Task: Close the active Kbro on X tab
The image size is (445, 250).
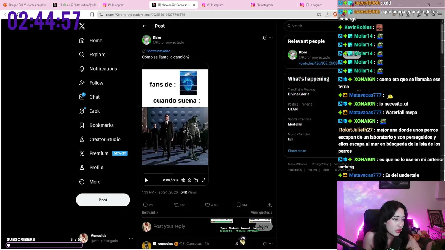Action: tap(194, 5)
